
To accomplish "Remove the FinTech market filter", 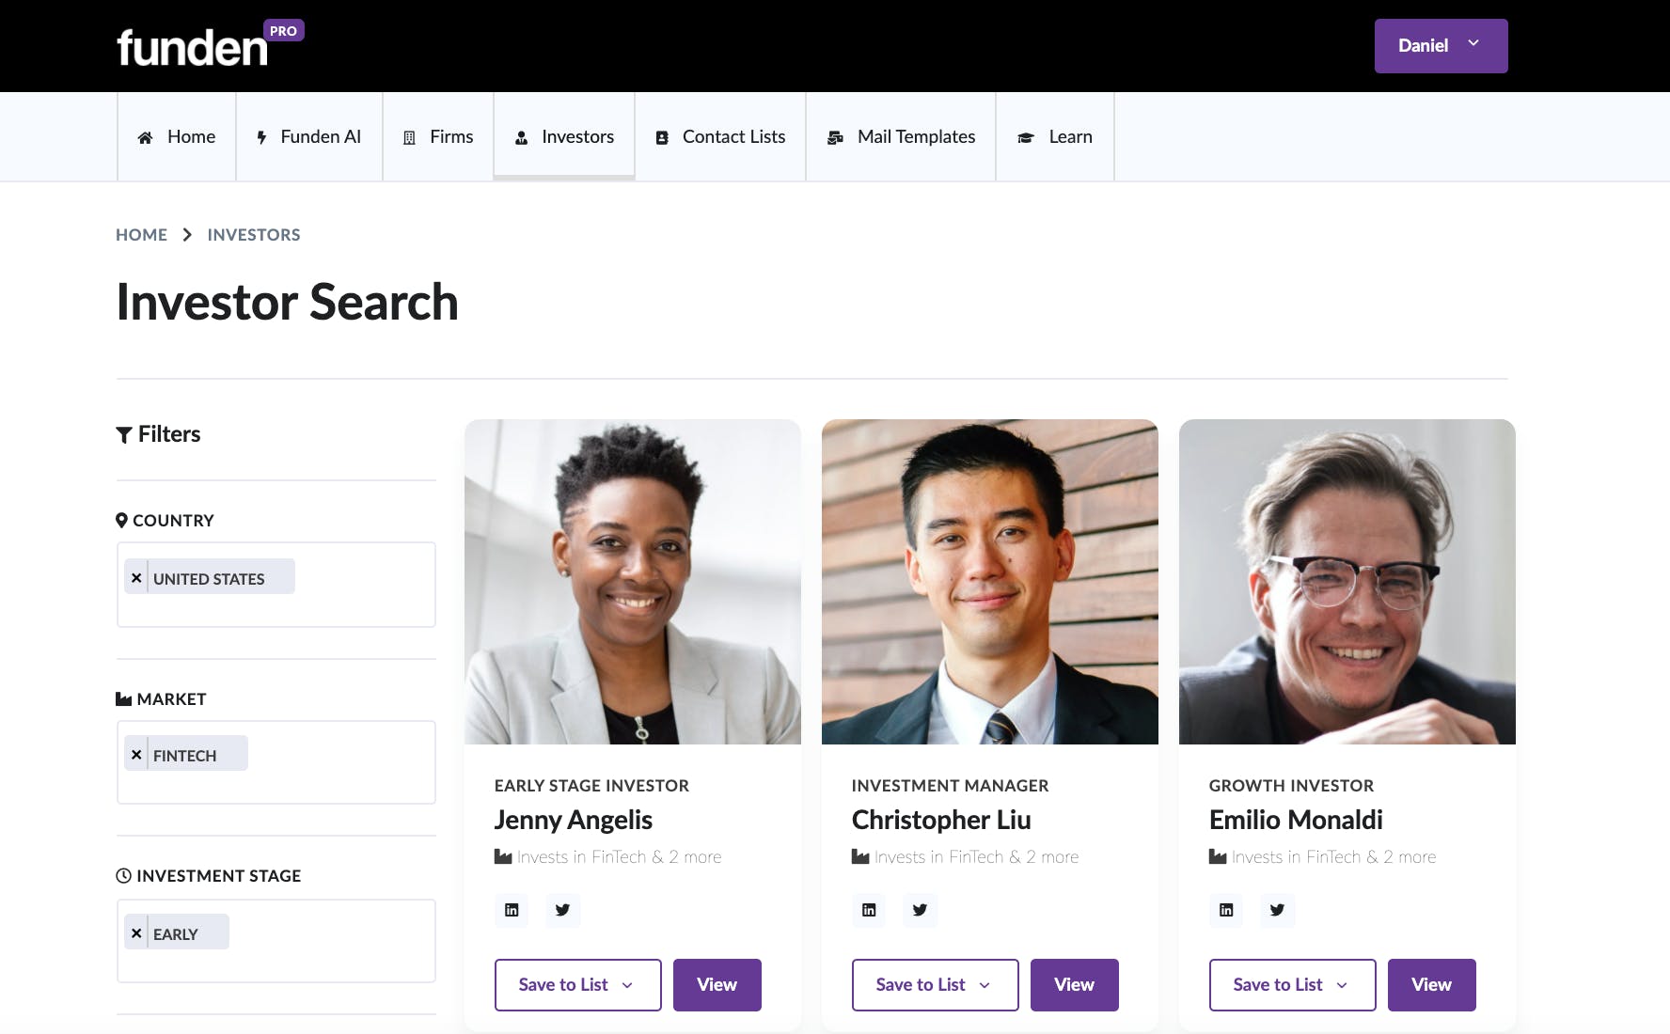I will [x=136, y=755].
